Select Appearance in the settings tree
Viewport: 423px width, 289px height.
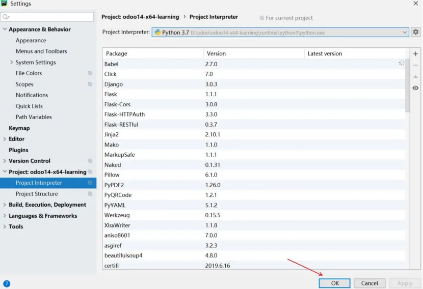(x=31, y=40)
